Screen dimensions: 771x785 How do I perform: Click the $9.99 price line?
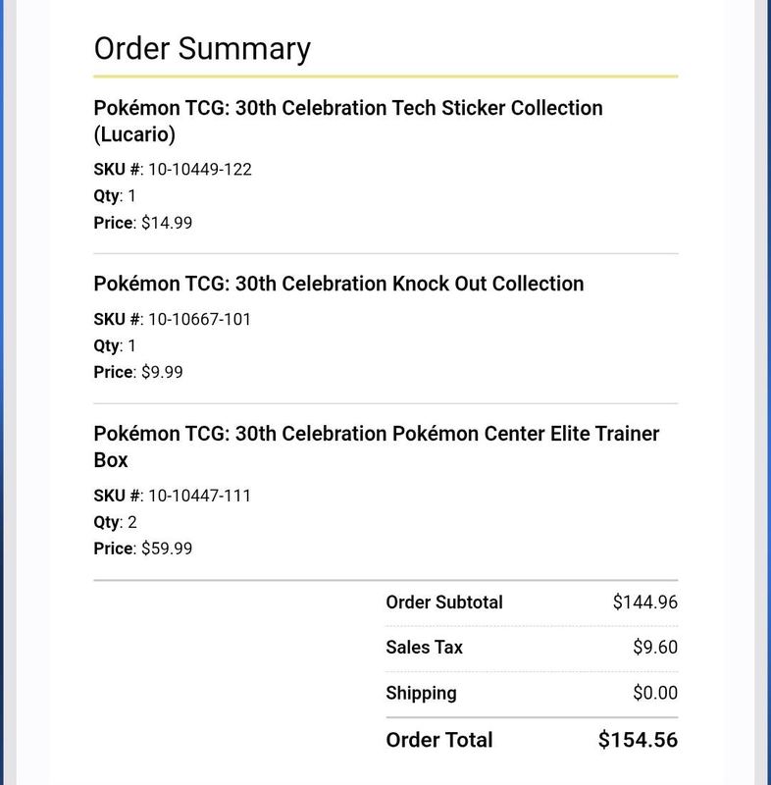click(x=138, y=372)
